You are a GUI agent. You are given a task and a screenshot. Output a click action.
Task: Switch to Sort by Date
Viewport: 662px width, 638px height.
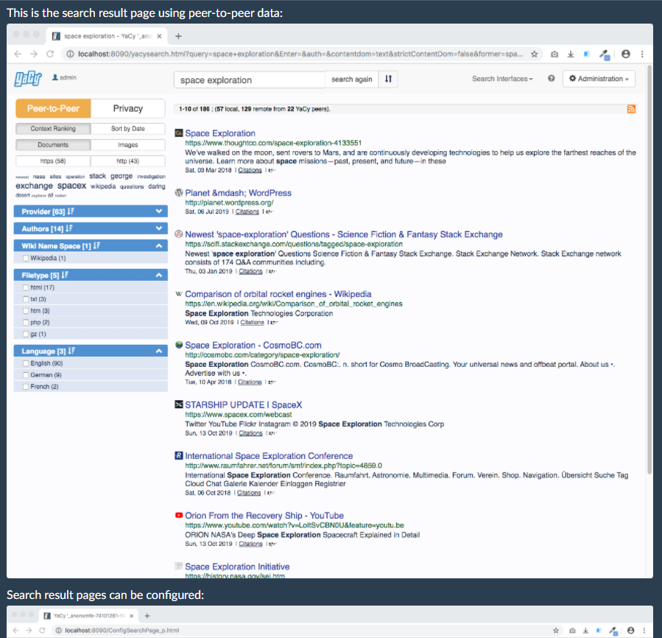(x=128, y=128)
